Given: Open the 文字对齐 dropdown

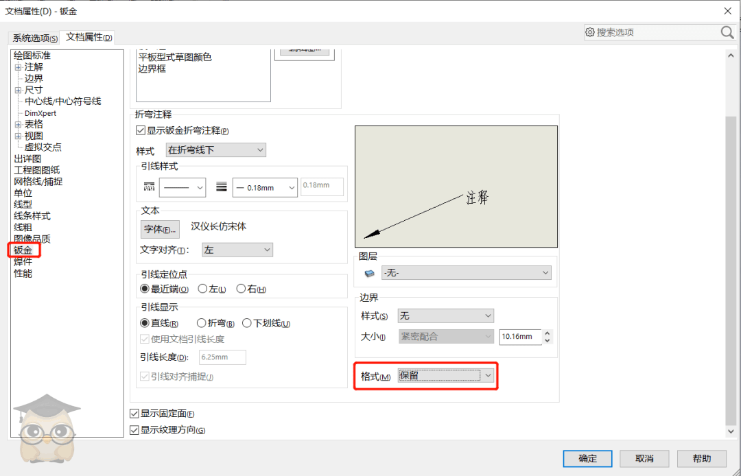Looking at the screenshot, I should [x=237, y=250].
